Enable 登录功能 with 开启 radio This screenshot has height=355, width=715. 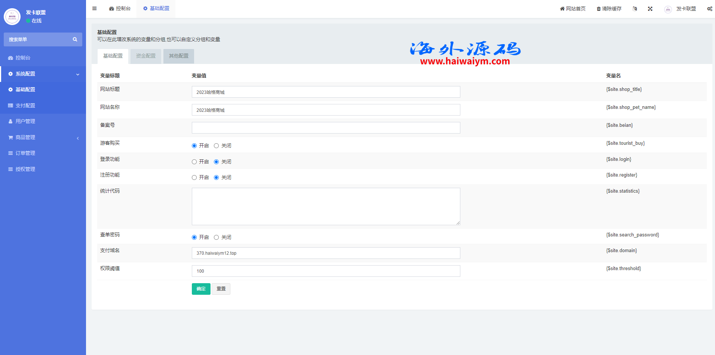194,162
